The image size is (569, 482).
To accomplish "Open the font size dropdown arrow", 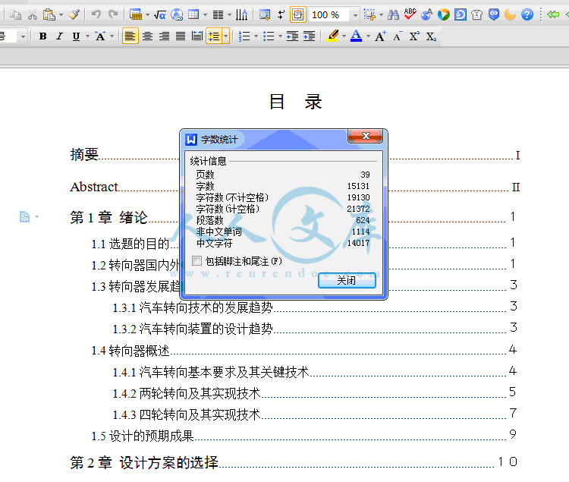I will (x=24, y=36).
